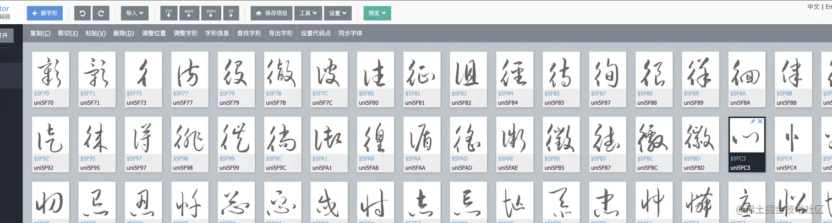Create a new glyph with 新字形
Screen dimensions: 832x223
(45, 13)
